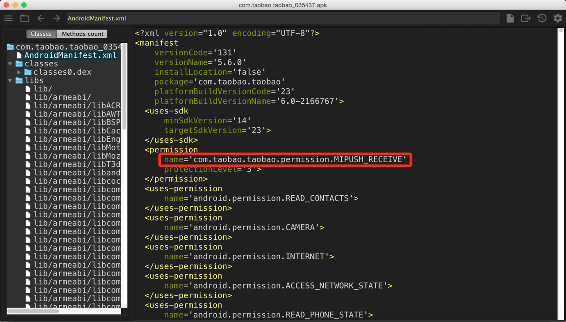
Task: Click the <?xml version="1.0" declaration line
Action: pyautogui.click(x=227, y=33)
